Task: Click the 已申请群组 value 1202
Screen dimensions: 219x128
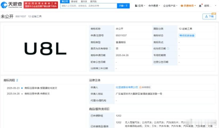Action: [x=119, y=116]
